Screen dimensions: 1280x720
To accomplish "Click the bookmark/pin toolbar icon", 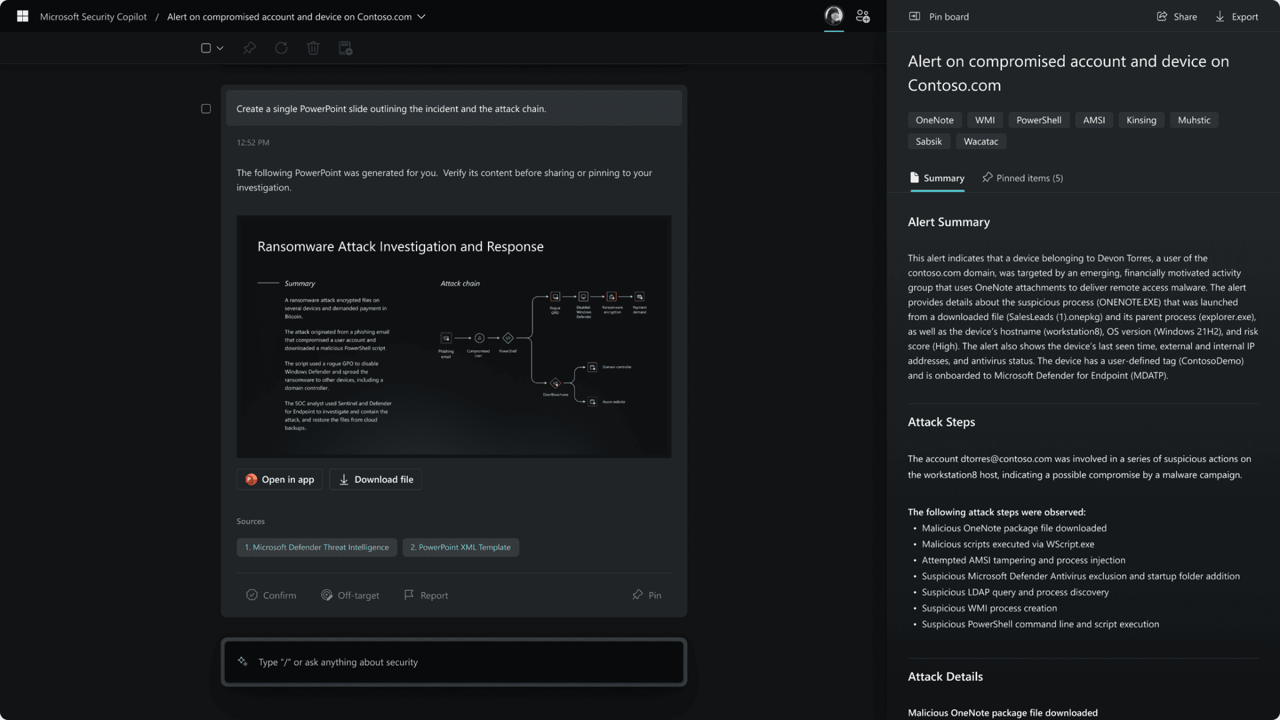I will coord(249,47).
